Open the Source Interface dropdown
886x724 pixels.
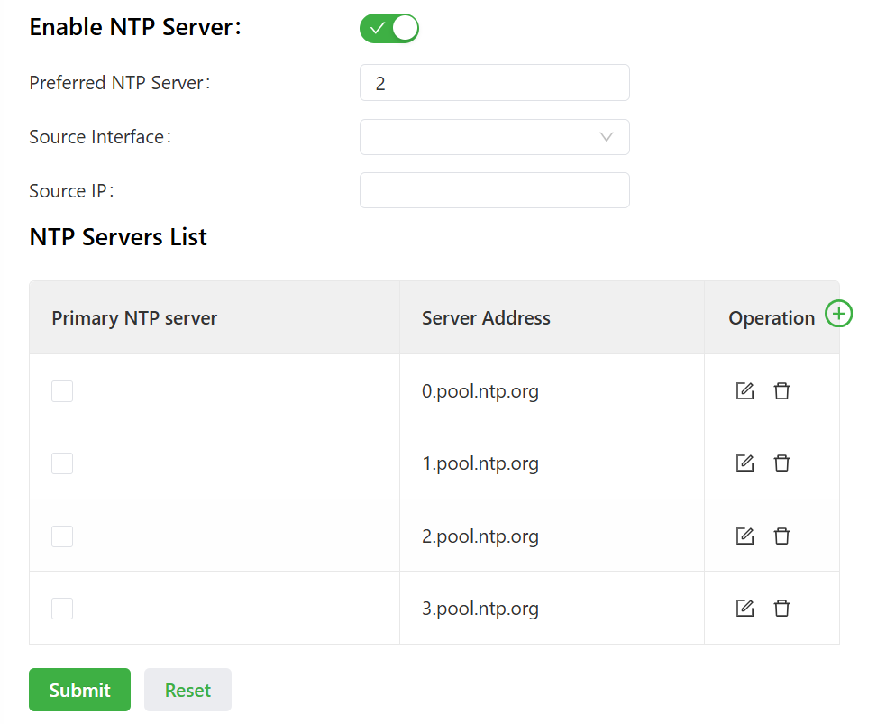[x=494, y=137]
